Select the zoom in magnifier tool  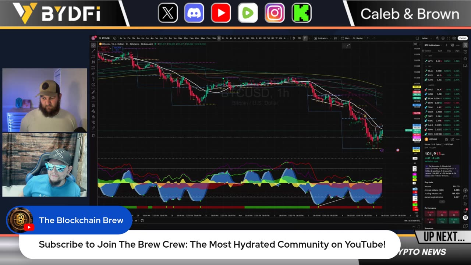click(93, 98)
